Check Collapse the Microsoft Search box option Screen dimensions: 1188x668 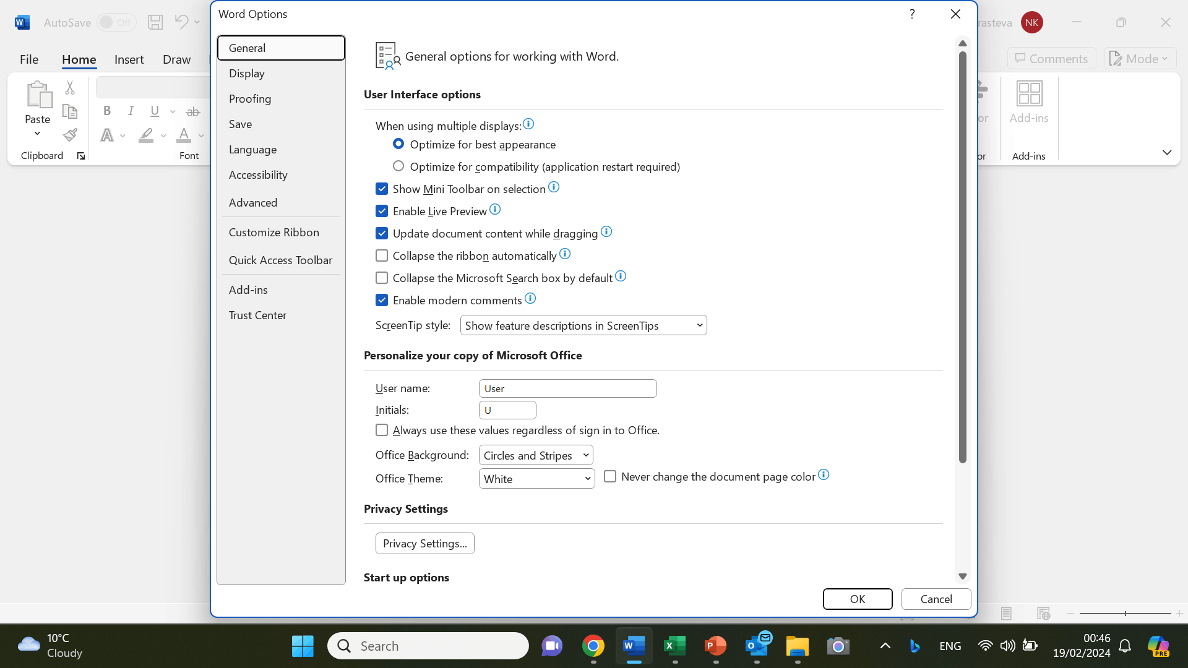[382, 278]
